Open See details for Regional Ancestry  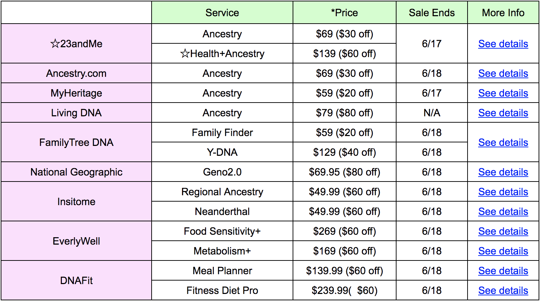click(x=503, y=192)
